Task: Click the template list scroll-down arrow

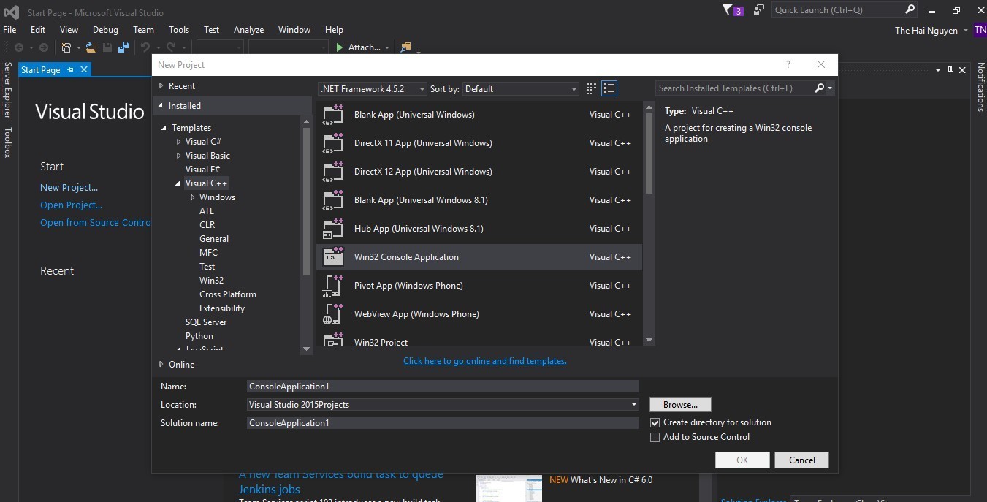Action: pos(649,340)
